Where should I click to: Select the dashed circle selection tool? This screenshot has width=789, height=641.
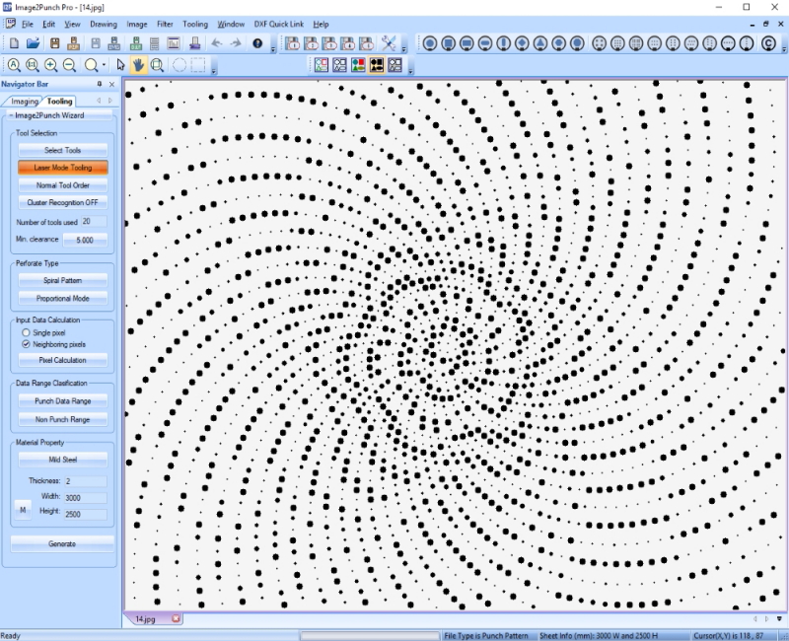point(179,65)
